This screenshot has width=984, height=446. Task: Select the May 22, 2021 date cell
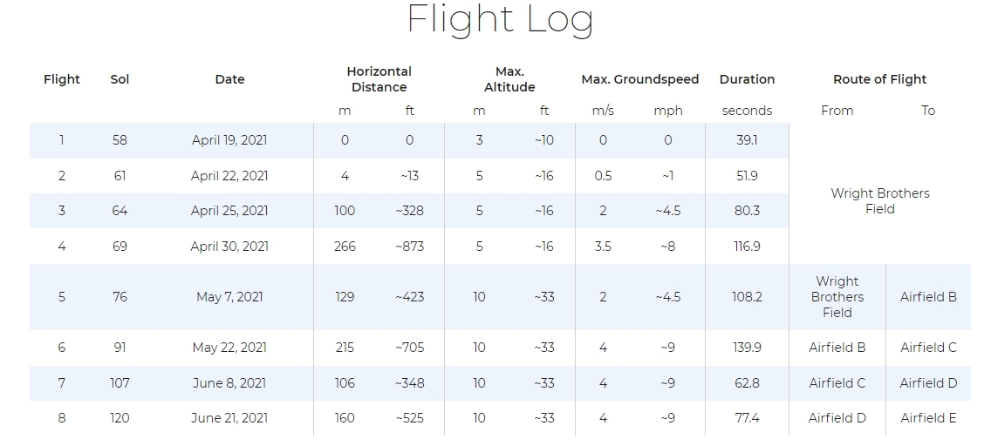pyautogui.click(x=229, y=348)
